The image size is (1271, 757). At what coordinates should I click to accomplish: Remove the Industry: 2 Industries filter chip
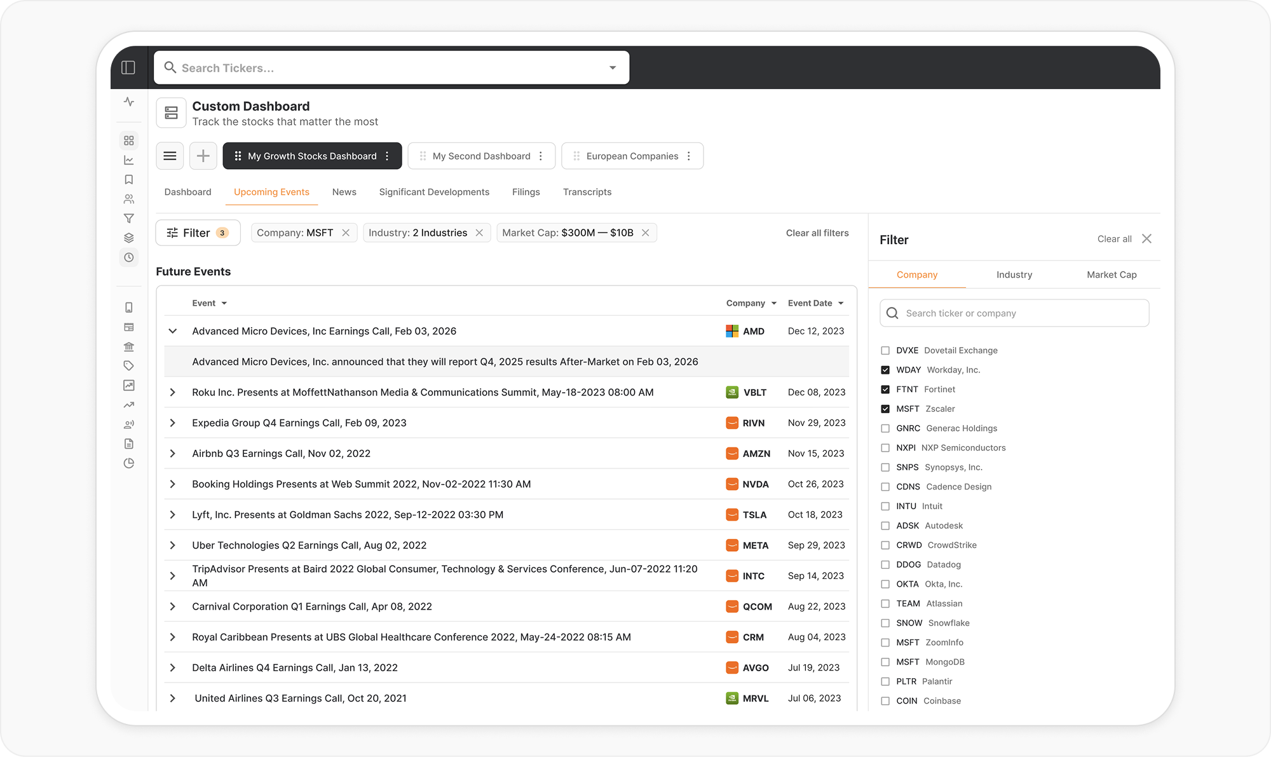479,233
